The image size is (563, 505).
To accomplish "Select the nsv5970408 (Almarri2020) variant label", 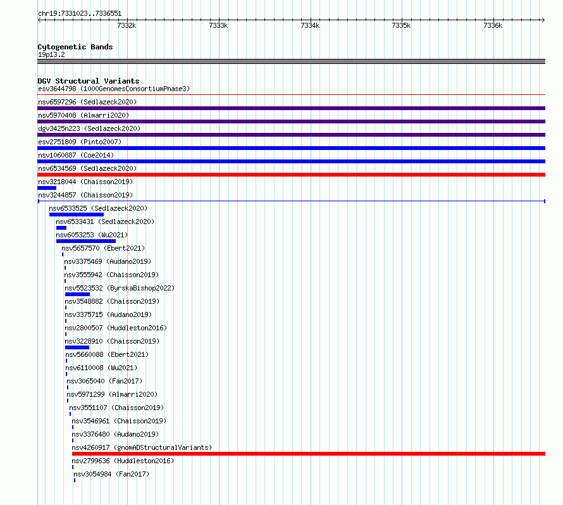I will 84,115.
